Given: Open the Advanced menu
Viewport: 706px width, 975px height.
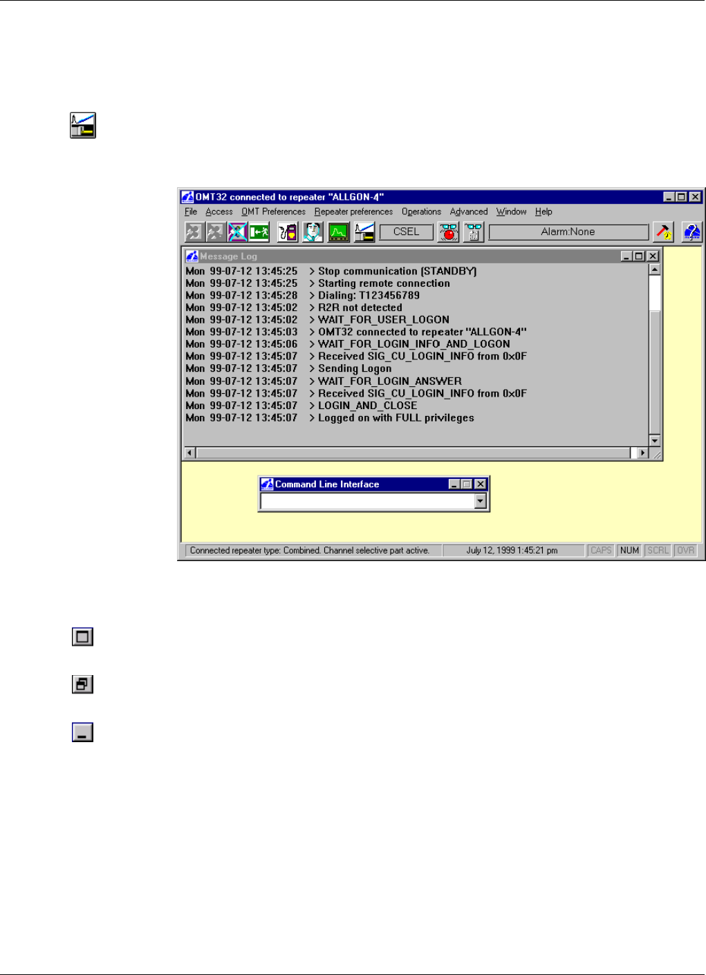Looking at the screenshot, I should click(x=469, y=212).
